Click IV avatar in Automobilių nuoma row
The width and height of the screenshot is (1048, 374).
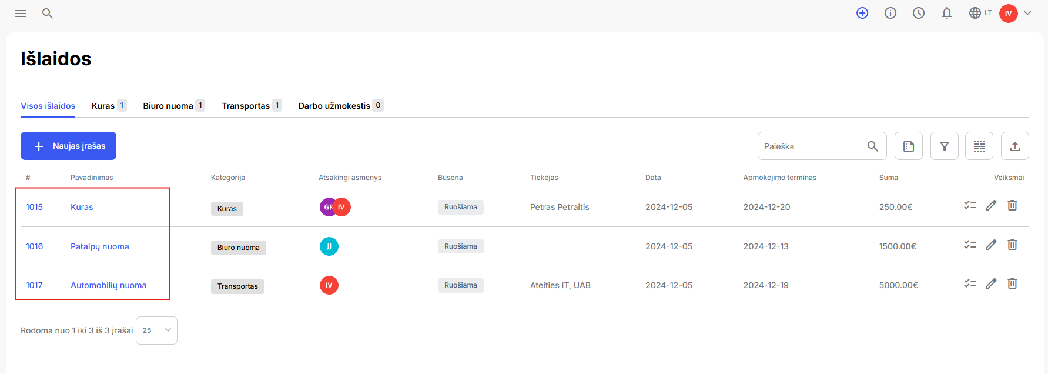329,285
